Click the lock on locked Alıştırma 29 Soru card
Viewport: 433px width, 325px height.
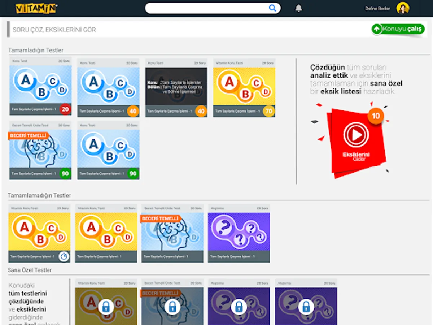pos(239,307)
